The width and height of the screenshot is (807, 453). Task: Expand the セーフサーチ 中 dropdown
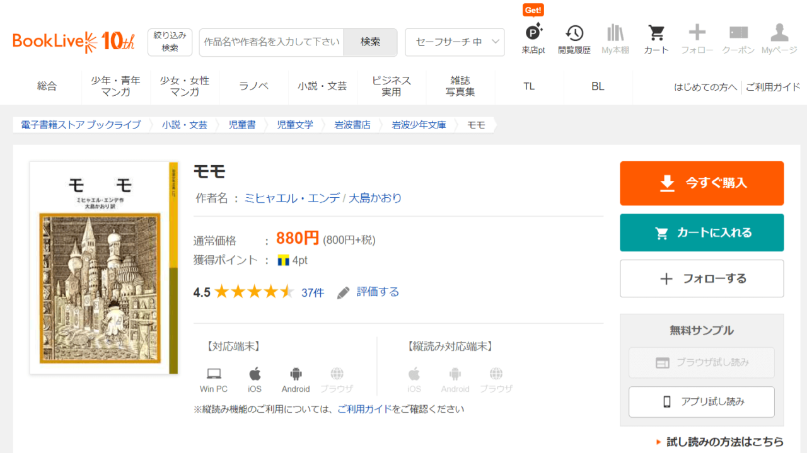455,42
